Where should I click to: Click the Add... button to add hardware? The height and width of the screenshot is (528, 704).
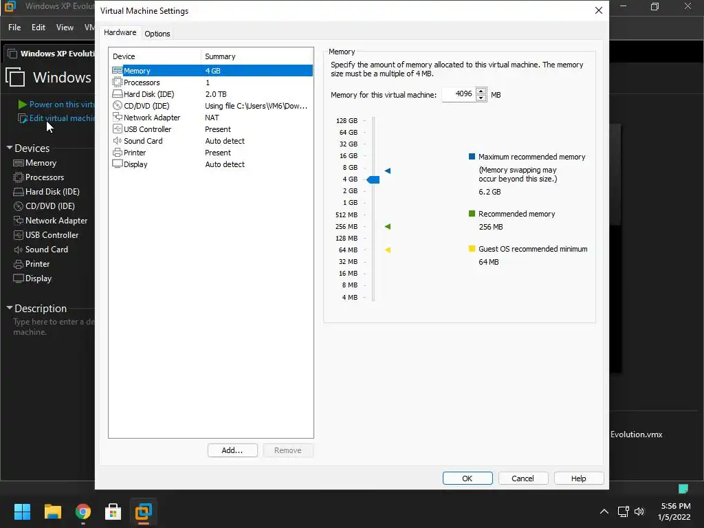click(x=232, y=450)
